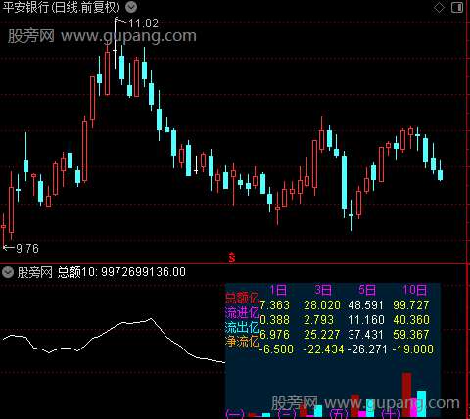The height and width of the screenshot is (419, 470).
Task: Select the 6.976 outflow value
Action: 275,335
